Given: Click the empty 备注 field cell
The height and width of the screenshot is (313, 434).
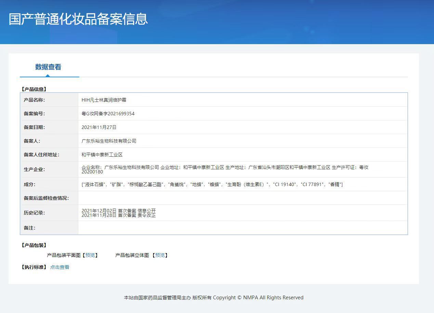Looking at the screenshot, I should pos(242,228).
